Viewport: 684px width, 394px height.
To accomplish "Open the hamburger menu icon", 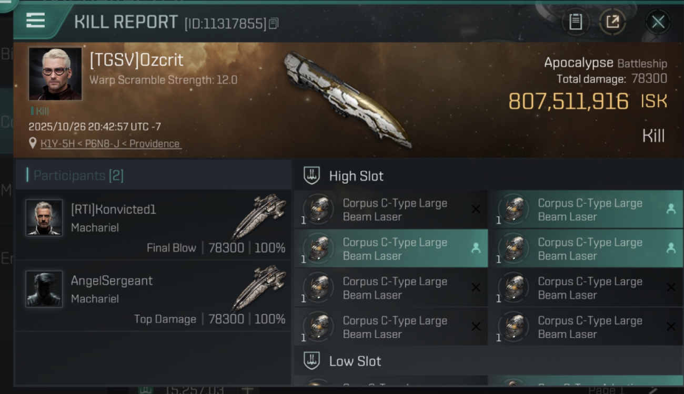I will [x=36, y=20].
